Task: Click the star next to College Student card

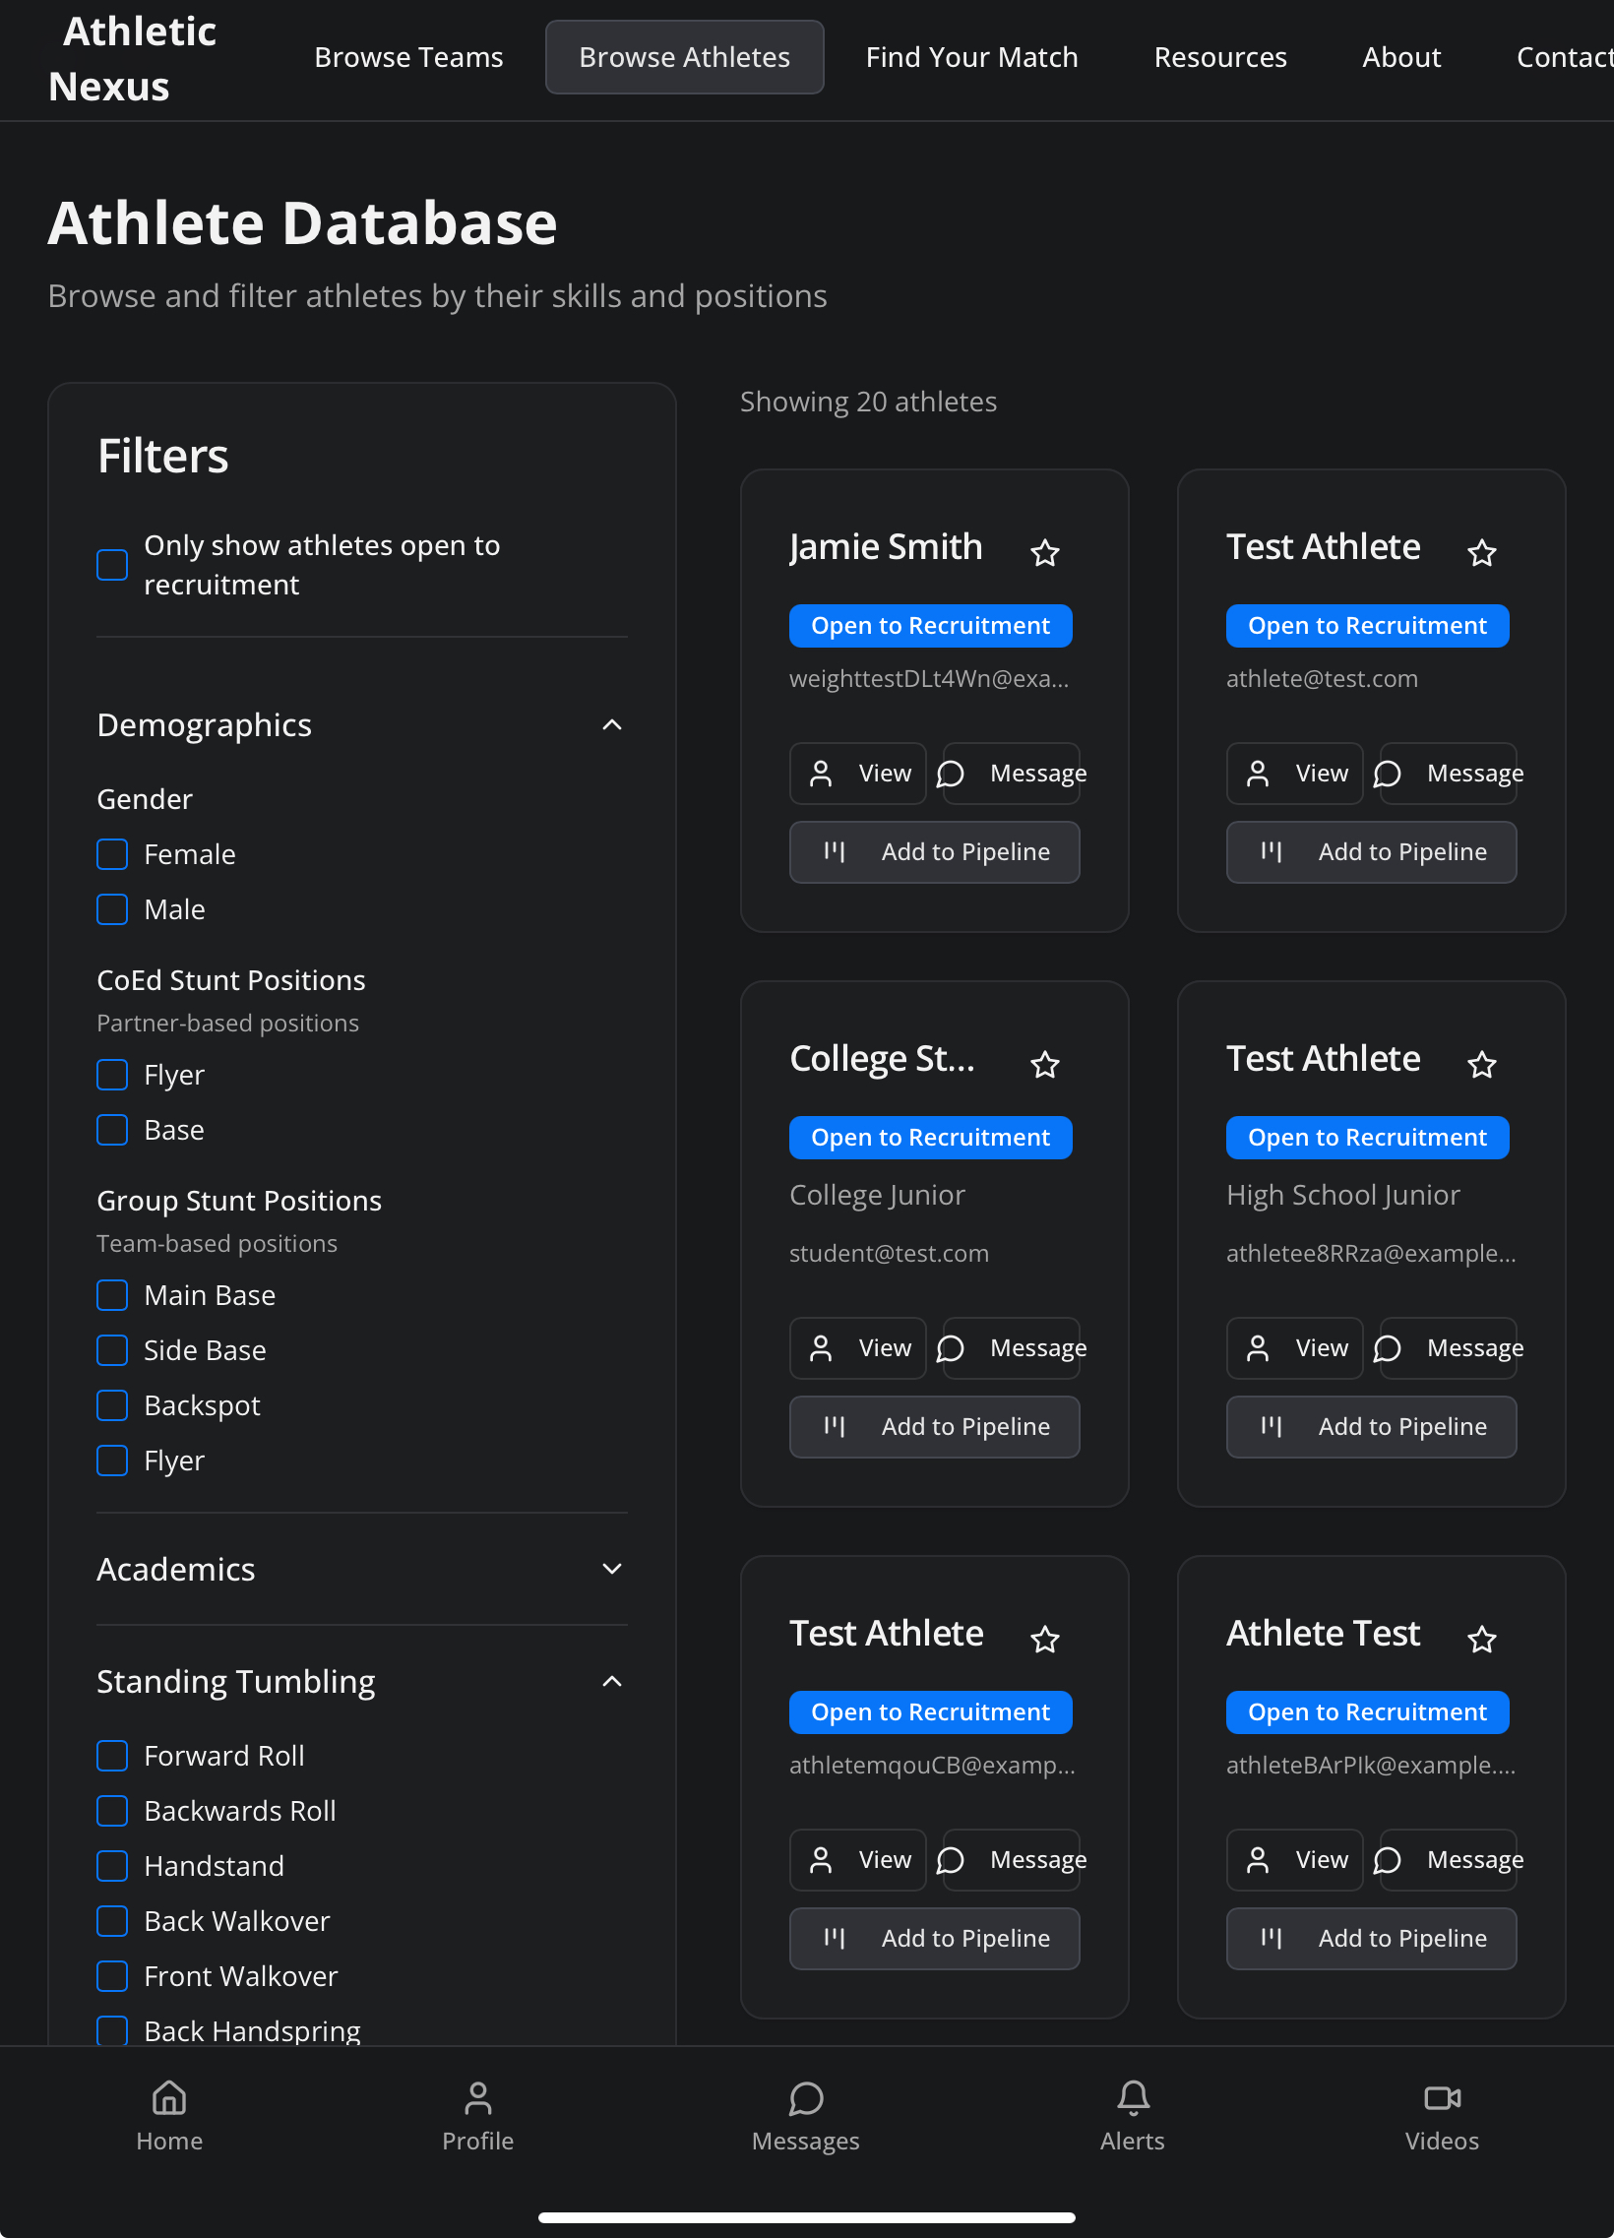Action: (x=1045, y=1065)
